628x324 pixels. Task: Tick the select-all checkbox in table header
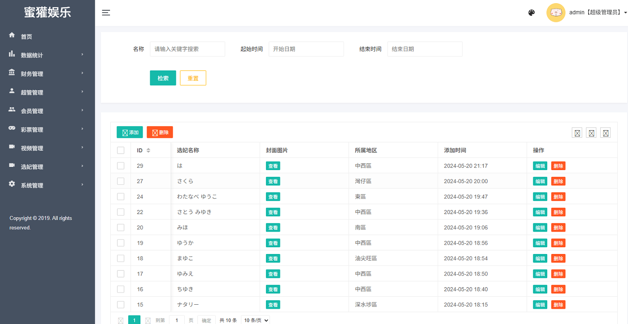[121, 150]
